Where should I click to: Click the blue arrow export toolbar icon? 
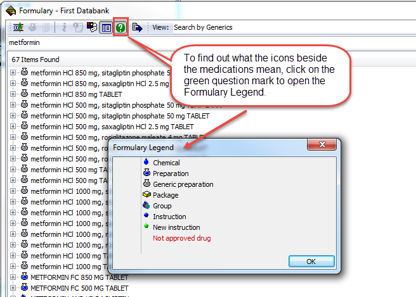point(137,27)
